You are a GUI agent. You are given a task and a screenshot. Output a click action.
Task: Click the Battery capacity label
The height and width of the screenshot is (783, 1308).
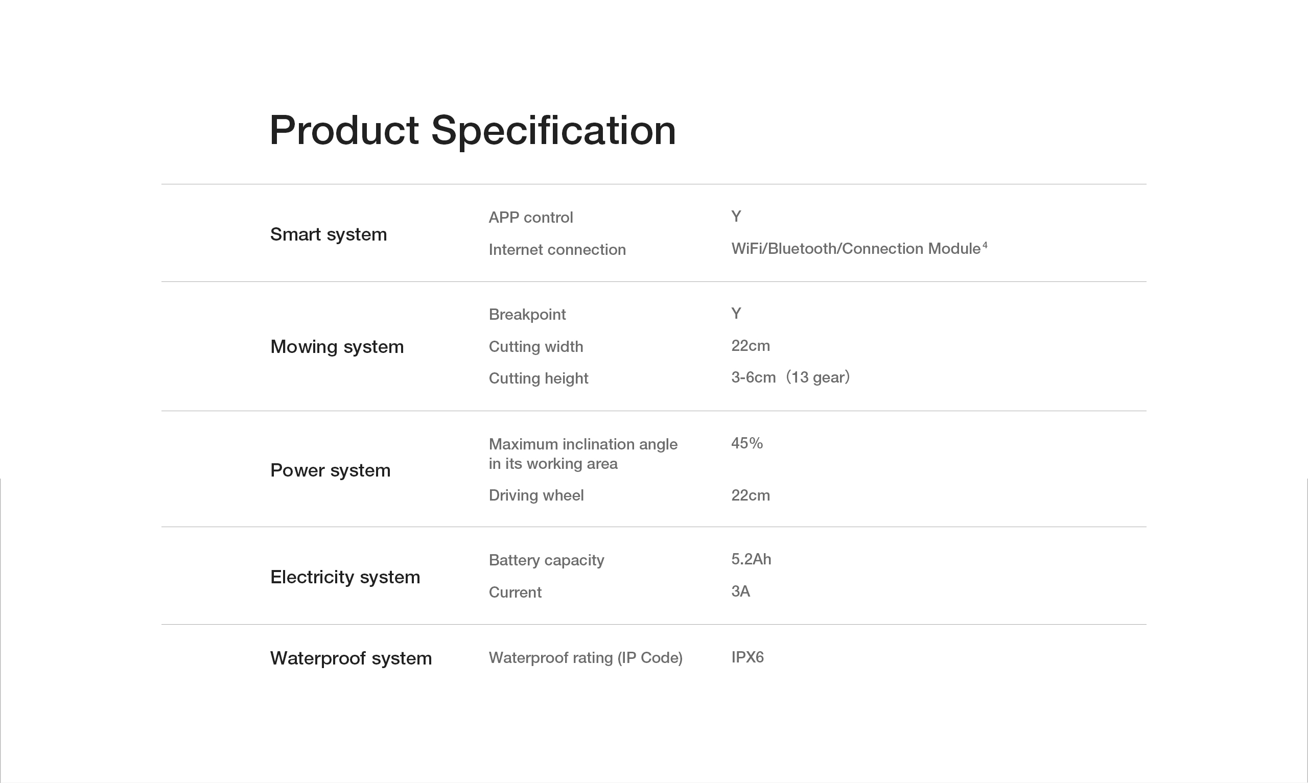tap(546, 560)
